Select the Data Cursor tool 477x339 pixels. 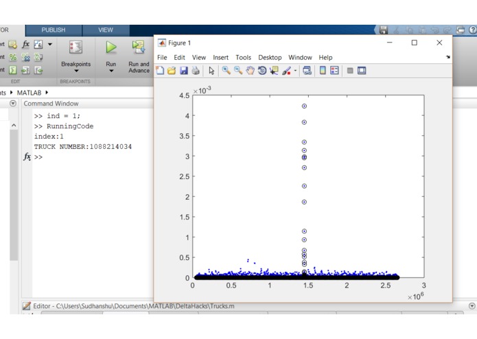(x=274, y=71)
